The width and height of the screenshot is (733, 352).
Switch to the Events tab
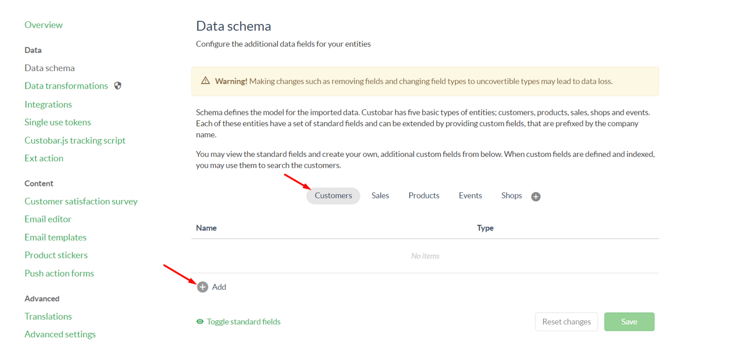(x=470, y=196)
